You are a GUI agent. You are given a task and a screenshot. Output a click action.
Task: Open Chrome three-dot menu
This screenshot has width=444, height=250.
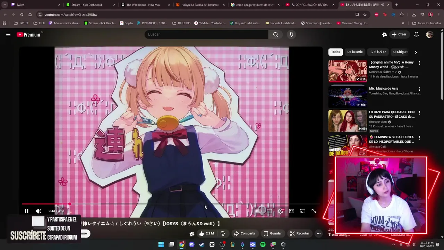(438, 15)
